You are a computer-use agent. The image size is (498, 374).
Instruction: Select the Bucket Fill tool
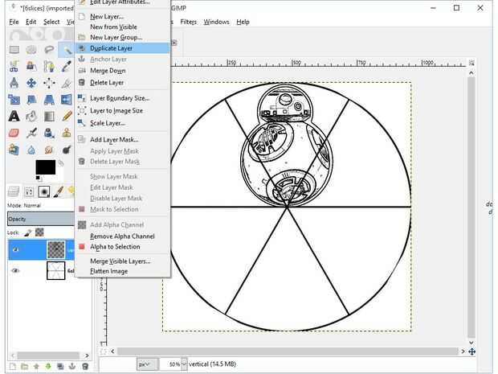(x=31, y=117)
